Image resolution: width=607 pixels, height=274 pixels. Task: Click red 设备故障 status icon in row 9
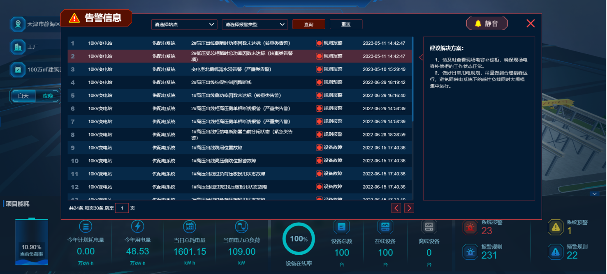click(319, 148)
